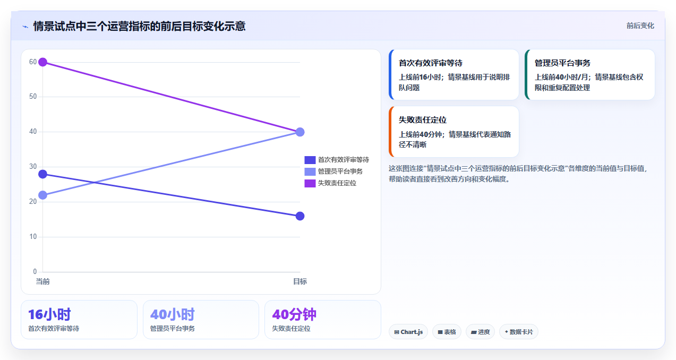Toggle the 首次有效评审等待 legend color box
Viewport: 676px width, 360px height.
(x=310, y=160)
